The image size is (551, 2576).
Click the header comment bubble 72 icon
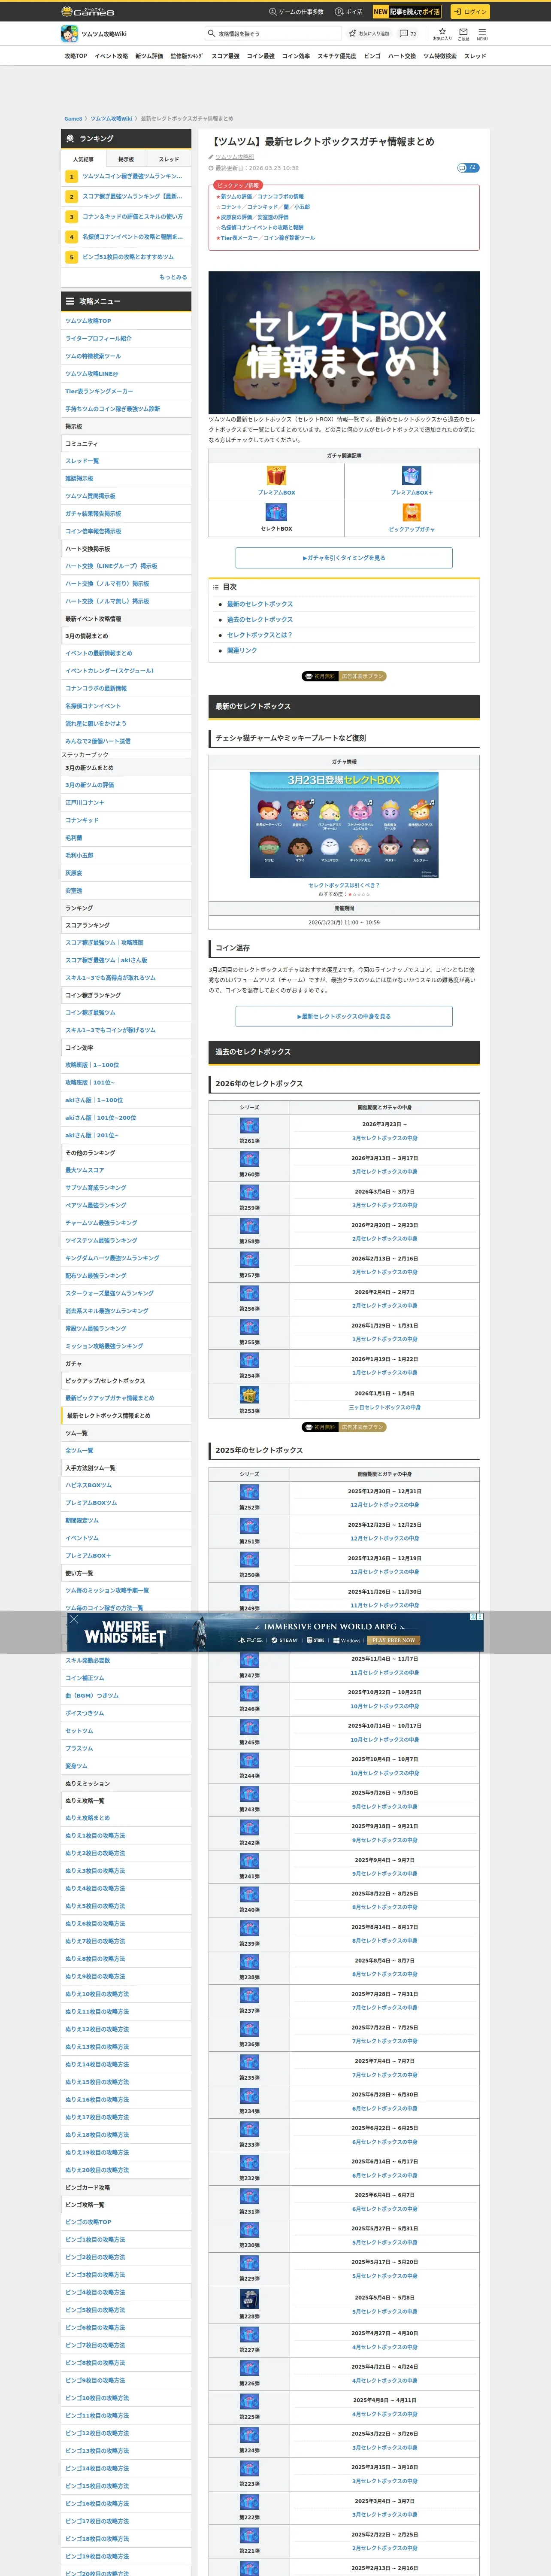pyautogui.click(x=408, y=33)
